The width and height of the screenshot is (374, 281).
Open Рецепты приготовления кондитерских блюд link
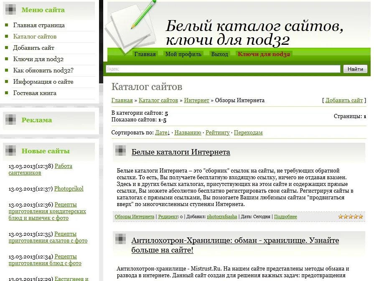click(x=47, y=211)
